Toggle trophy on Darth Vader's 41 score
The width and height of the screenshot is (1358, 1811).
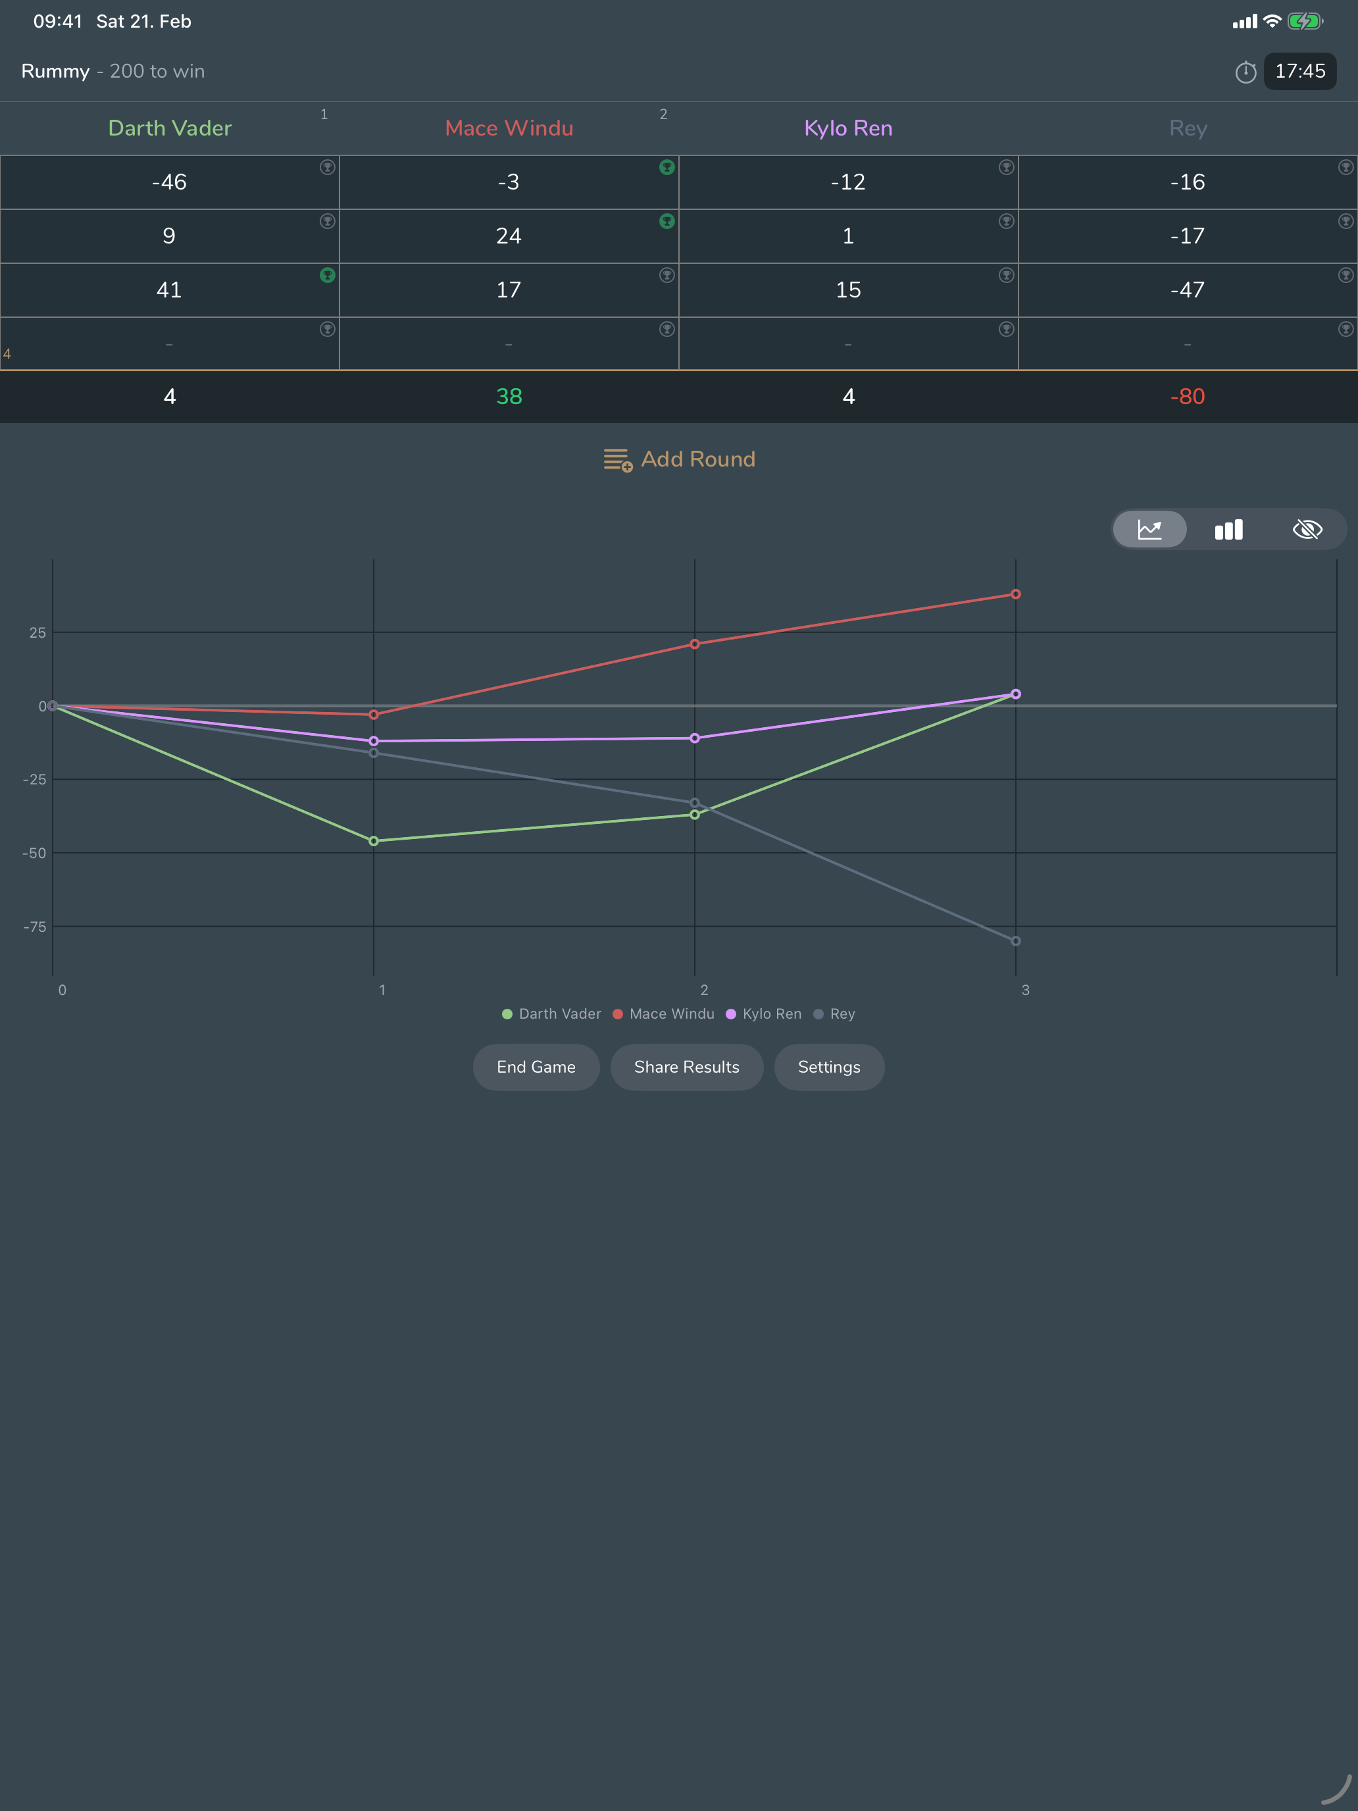point(328,275)
